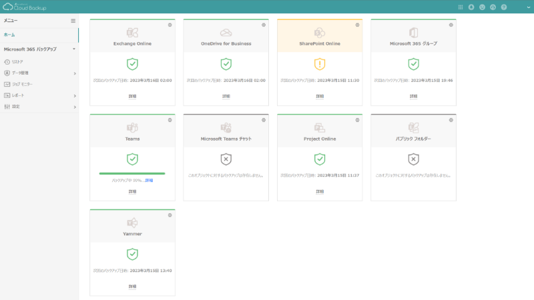Click the Microsoft Teams チャット icon

point(226,128)
